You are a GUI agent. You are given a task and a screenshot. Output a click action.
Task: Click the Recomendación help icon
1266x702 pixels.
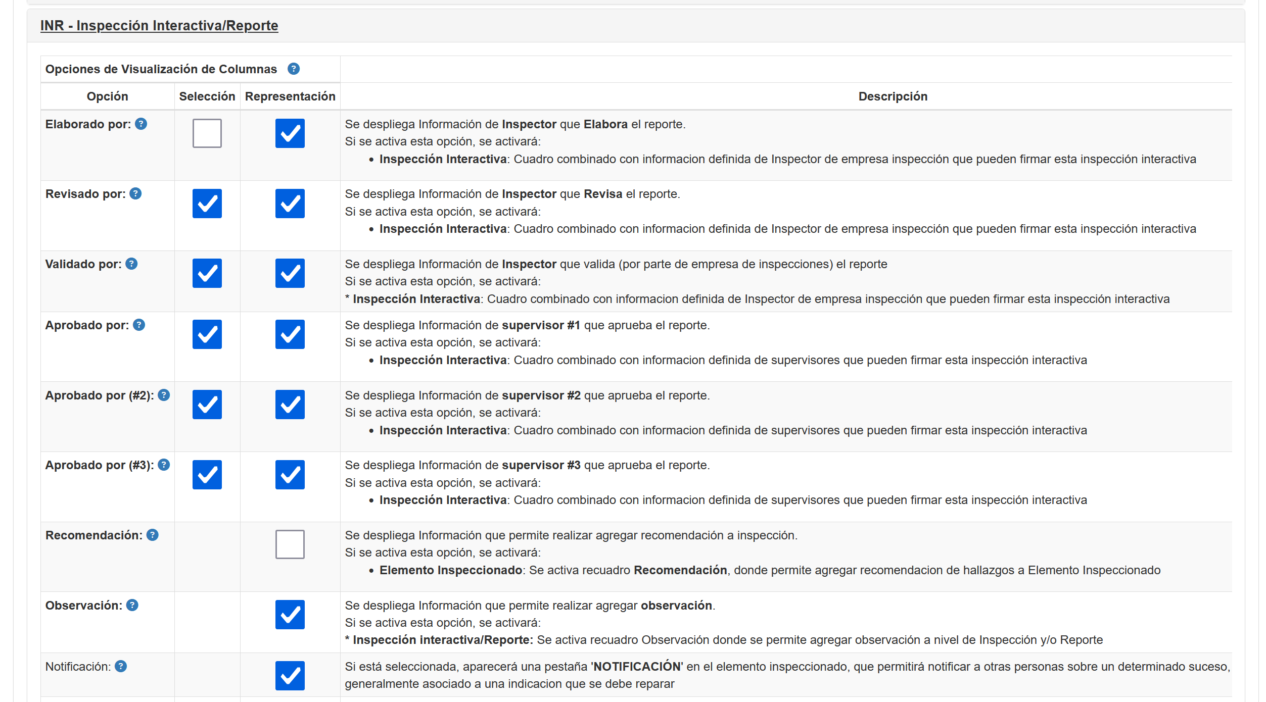(x=153, y=535)
